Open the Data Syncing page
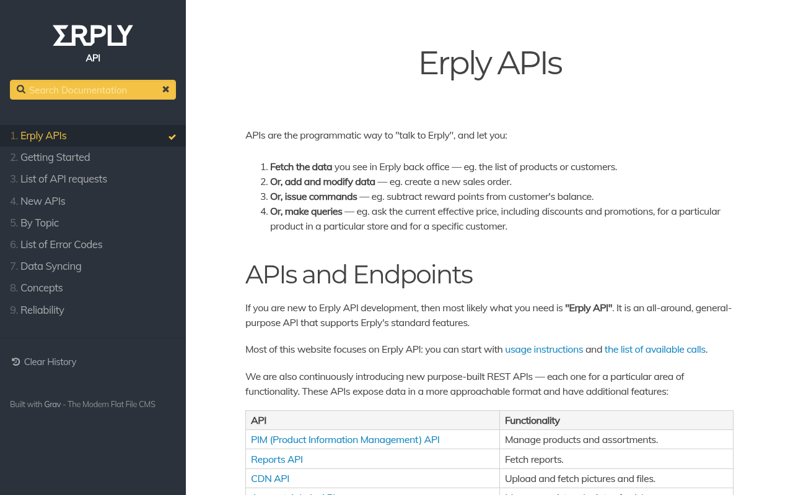 [93, 266]
